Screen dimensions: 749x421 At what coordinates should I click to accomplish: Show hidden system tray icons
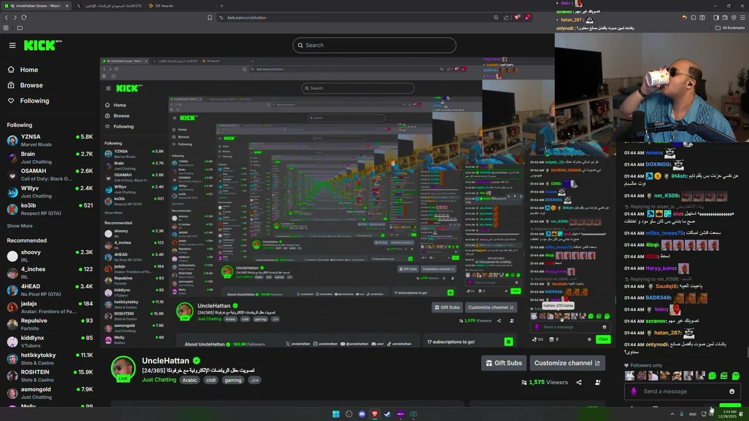(x=672, y=414)
